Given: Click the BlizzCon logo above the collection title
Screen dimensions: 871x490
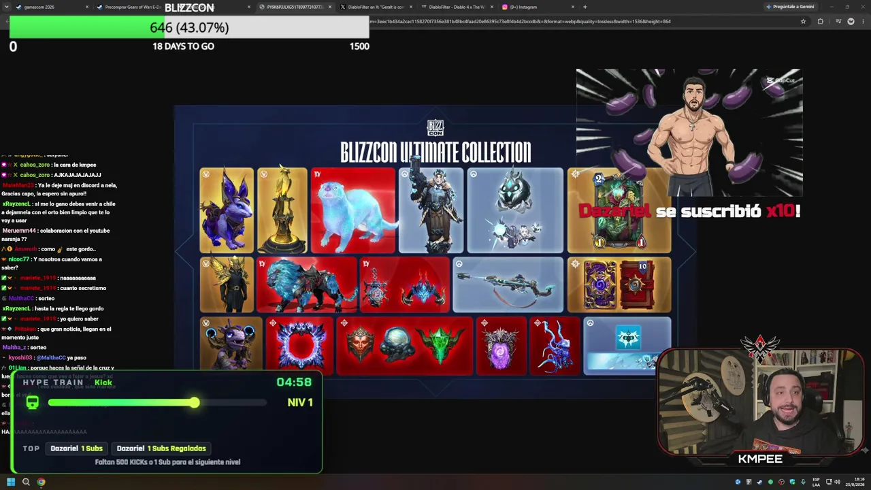Looking at the screenshot, I should tap(435, 127).
